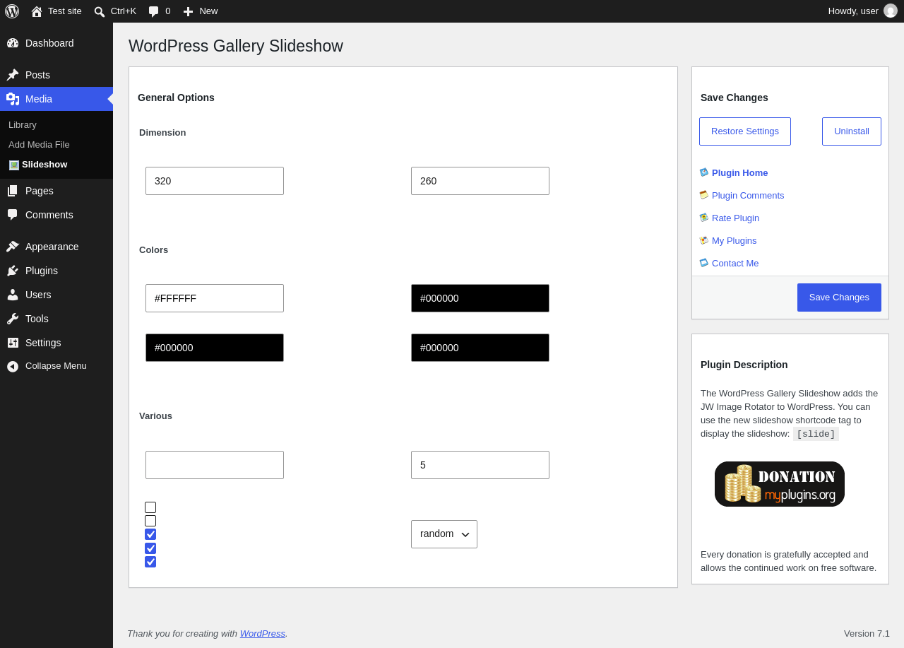Click the Pages icon in the sidebar
Viewport: 904px width, 648px height.
coord(13,191)
